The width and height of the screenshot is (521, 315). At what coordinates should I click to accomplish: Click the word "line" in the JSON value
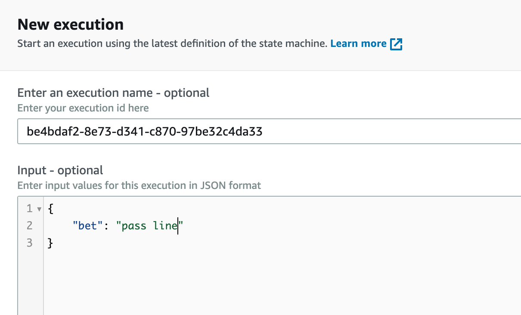[165, 225]
